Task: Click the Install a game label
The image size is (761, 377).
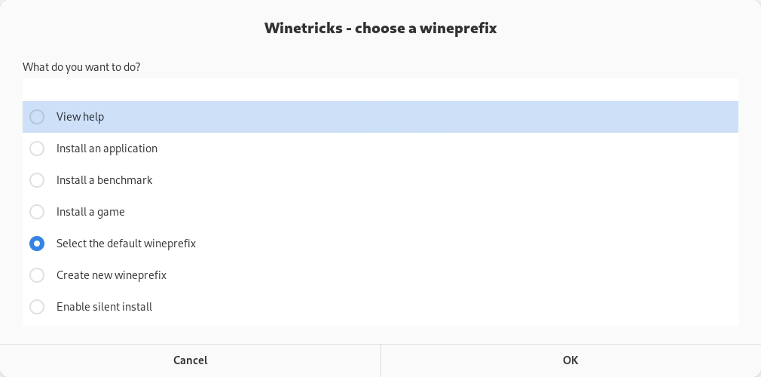Action: click(x=90, y=212)
